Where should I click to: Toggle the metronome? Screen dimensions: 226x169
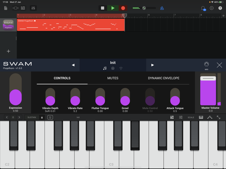coord(162,8)
